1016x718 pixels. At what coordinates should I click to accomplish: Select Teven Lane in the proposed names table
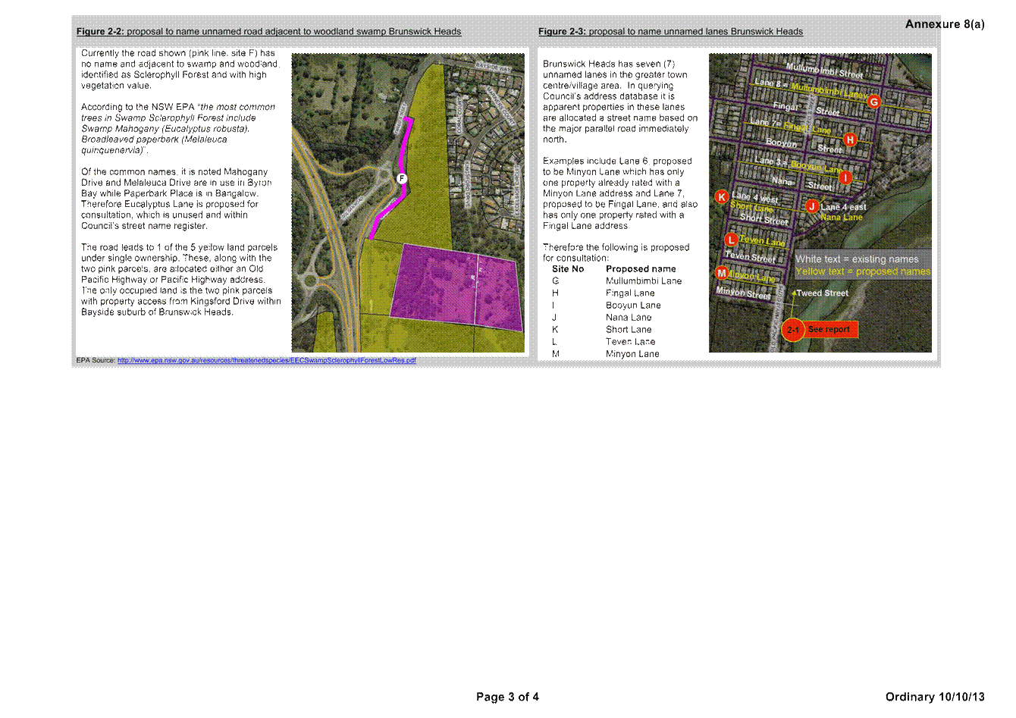pyautogui.click(x=630, y=342)
